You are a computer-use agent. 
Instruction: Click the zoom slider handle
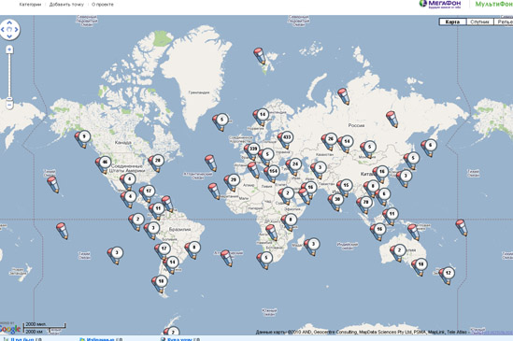[x=9, y=99]
